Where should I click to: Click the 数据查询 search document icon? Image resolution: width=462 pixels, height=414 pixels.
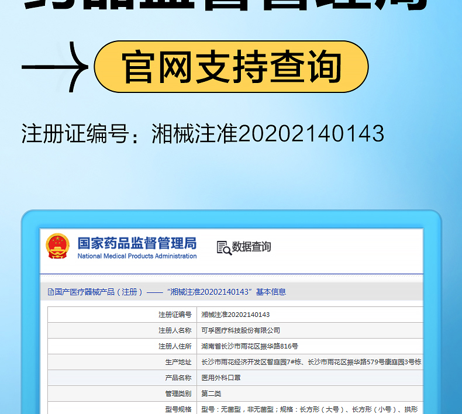(224, 248)
